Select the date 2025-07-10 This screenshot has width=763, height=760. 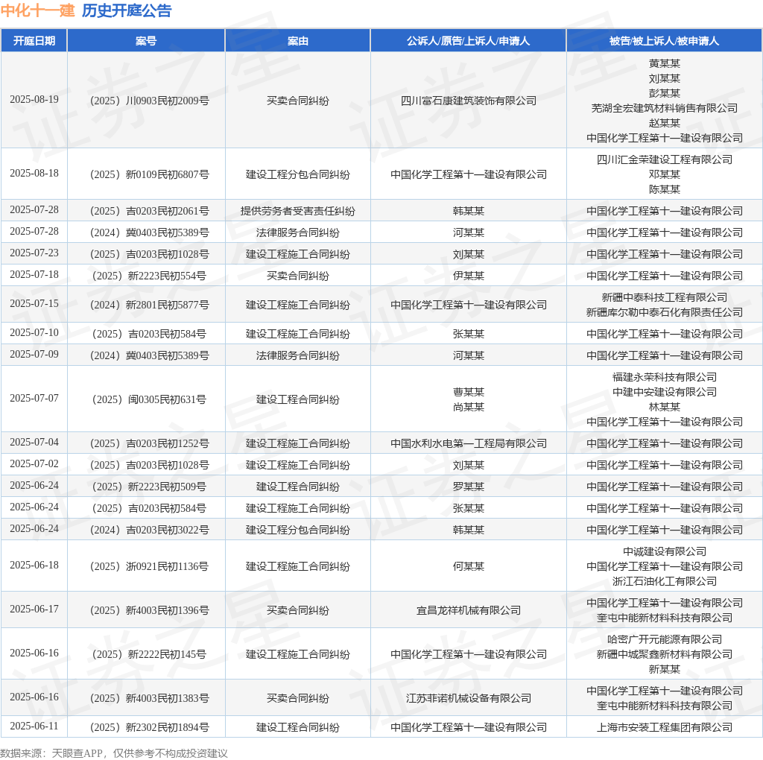[34, 333]
